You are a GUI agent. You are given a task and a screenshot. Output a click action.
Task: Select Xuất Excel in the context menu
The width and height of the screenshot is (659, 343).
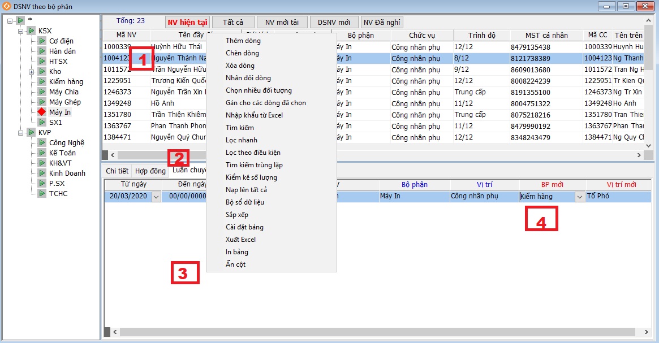pos(240,239)
